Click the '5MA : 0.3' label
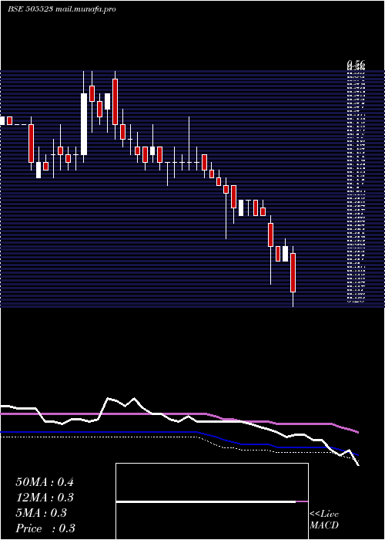The image size is (385, 540). coord(42,513)
